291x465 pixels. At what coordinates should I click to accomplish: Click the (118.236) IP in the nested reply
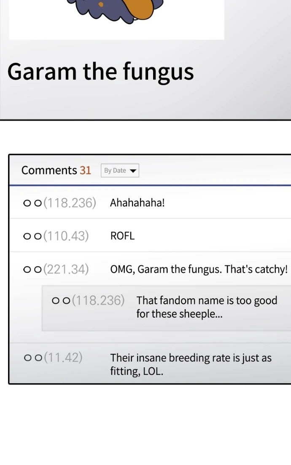coord(98,300)
